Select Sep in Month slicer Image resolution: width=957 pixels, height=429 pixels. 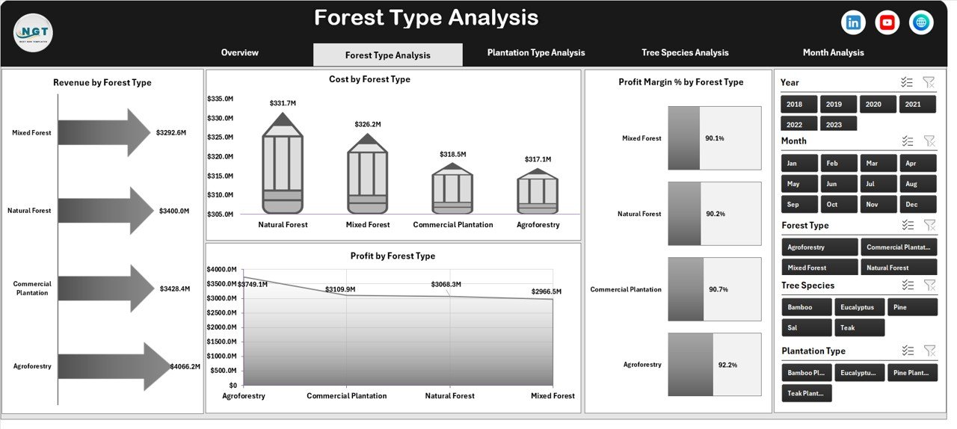(799, 204)
